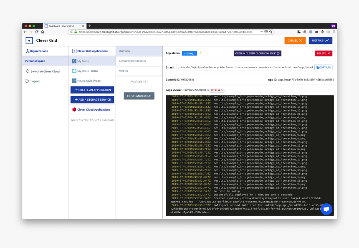359x248 pixels.
Task: Click the user avatar extension icon in toolbar
Action: [x=322, y=32]
